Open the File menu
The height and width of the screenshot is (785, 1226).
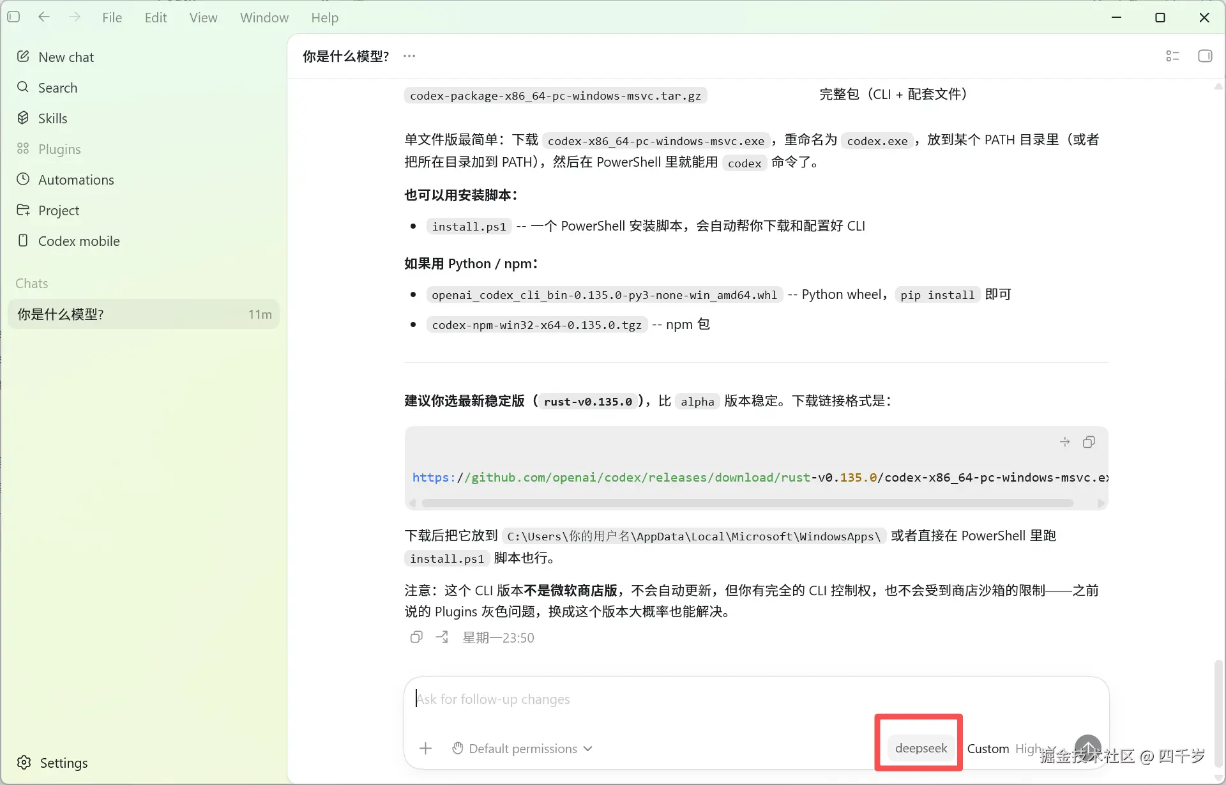112,18
